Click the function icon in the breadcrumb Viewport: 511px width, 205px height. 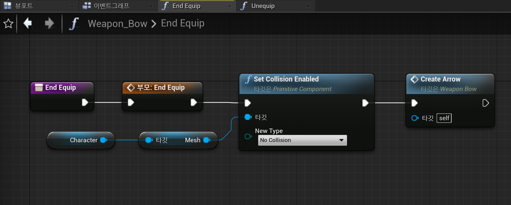pos(74,24)
